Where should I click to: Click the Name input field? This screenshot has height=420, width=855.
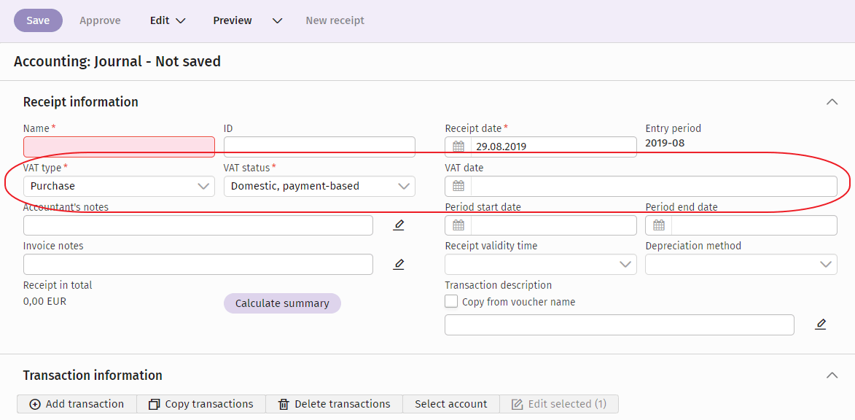(x=119, y=146)
